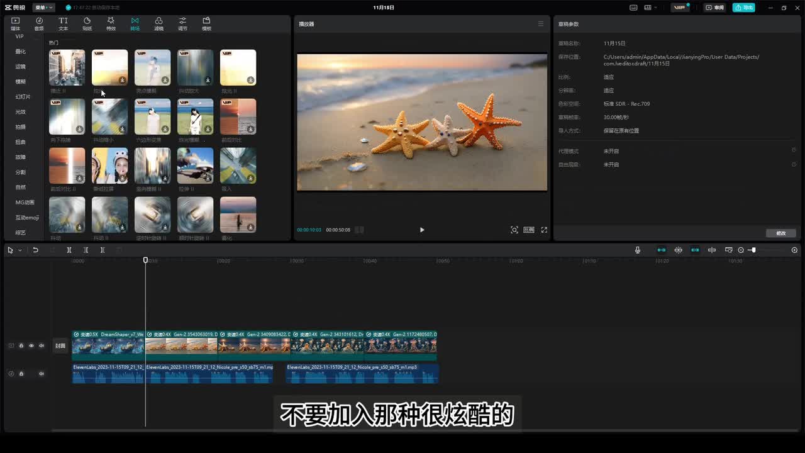805x453 pixels.
Task: Play the video in the preview player
Action: (x=422, y=230)
